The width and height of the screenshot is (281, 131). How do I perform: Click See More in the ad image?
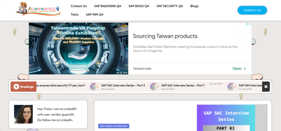79,68
